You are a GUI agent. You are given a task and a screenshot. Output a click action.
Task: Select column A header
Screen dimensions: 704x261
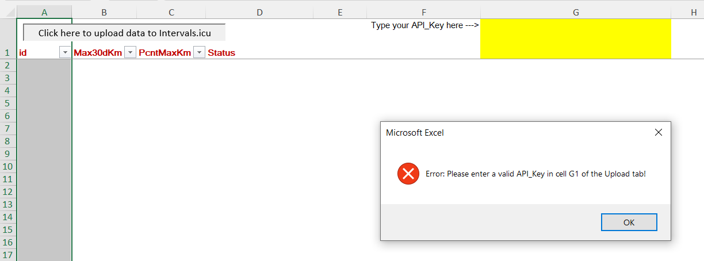(44, 12)
